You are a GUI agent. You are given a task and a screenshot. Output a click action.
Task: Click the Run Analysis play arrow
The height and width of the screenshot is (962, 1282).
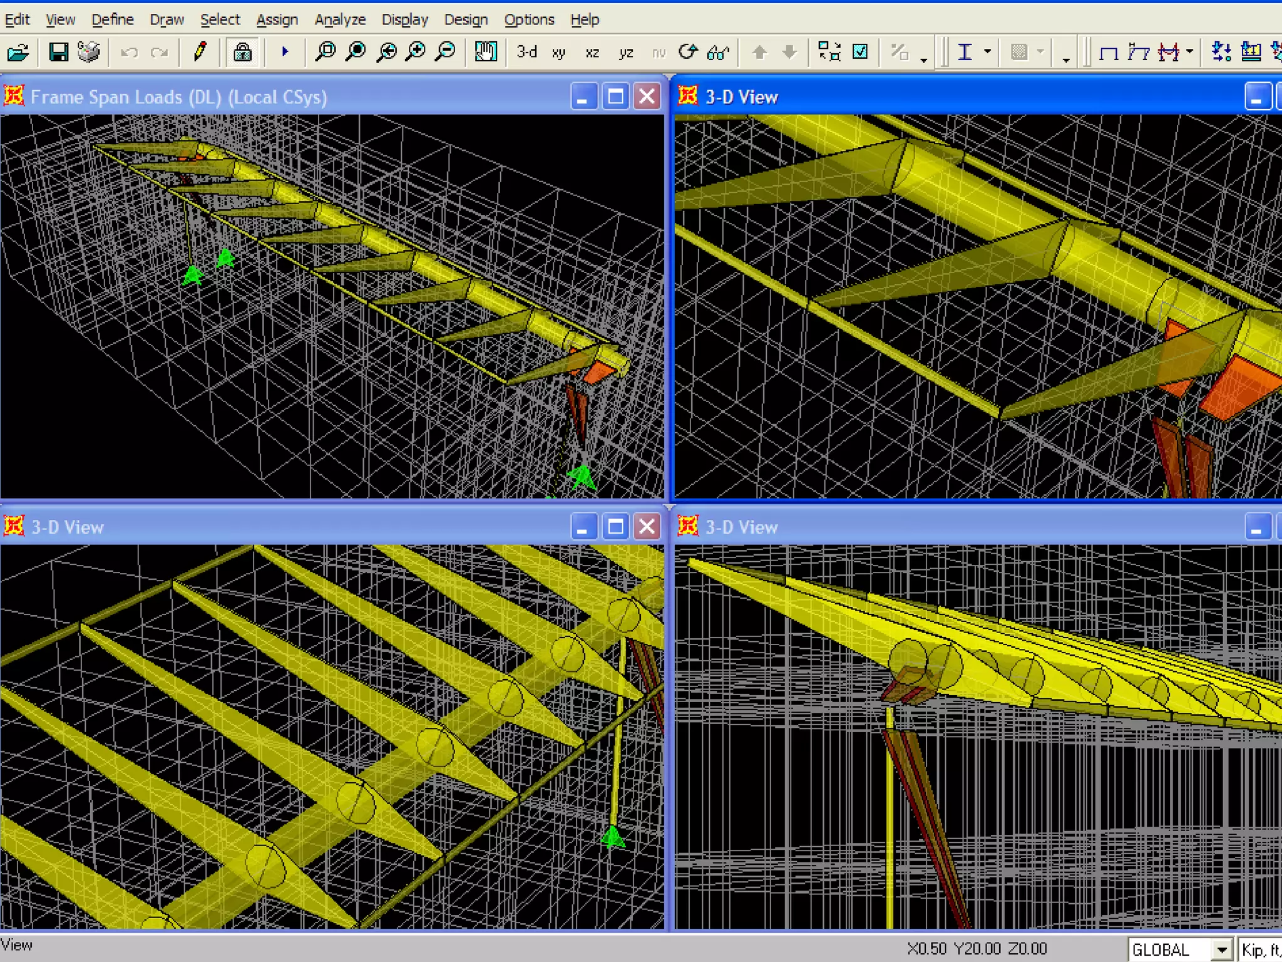coord(285,52)
